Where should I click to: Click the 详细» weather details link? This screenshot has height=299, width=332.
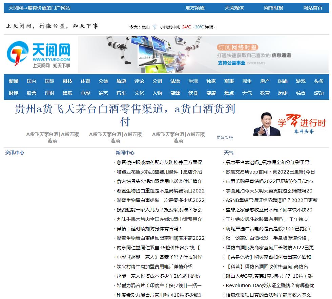pyautogui.click(x=210, y=27)
